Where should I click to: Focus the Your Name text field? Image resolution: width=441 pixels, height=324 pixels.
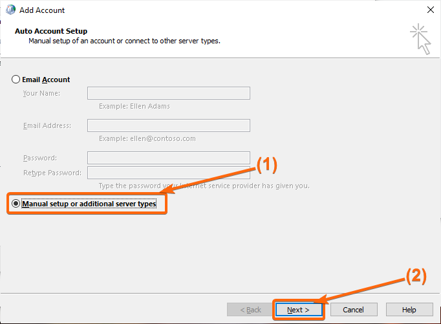coord(169,93)
